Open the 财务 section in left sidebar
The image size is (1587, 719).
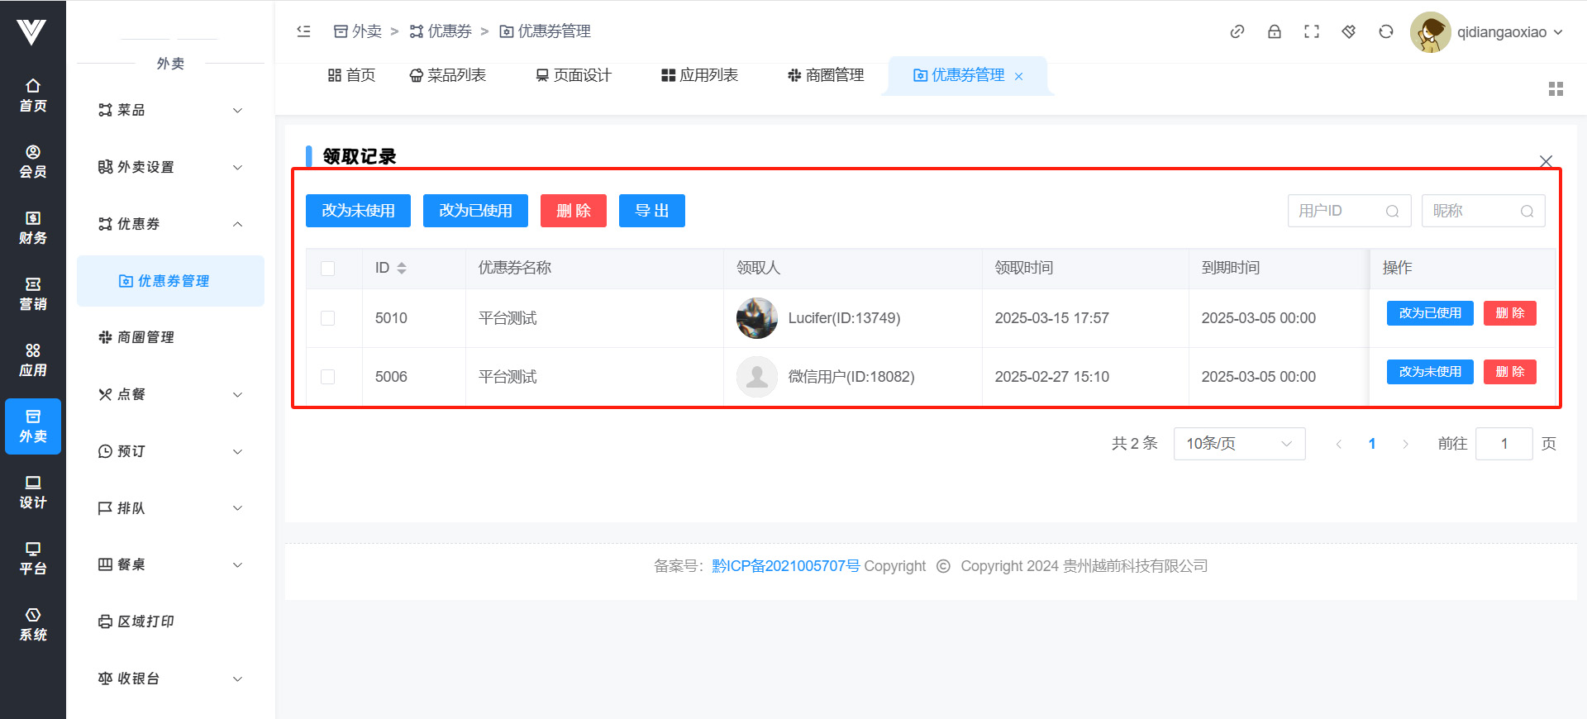click(33, 227)
